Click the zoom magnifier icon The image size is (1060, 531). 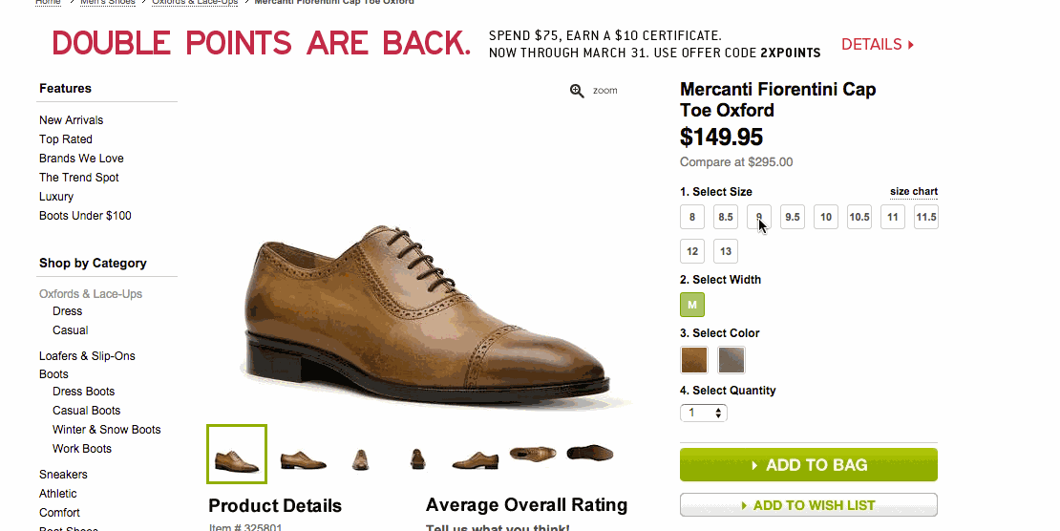(577, 91)
